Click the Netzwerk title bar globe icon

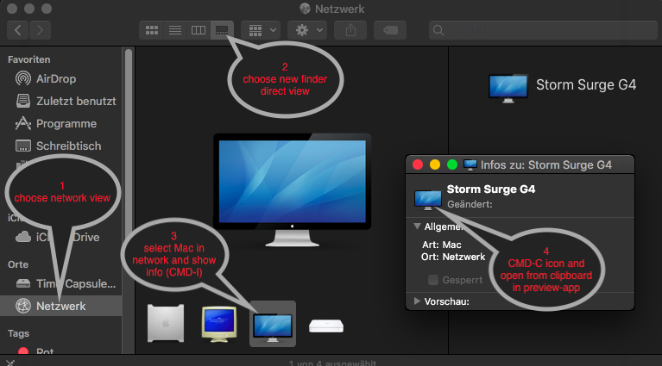coord(305,9)
